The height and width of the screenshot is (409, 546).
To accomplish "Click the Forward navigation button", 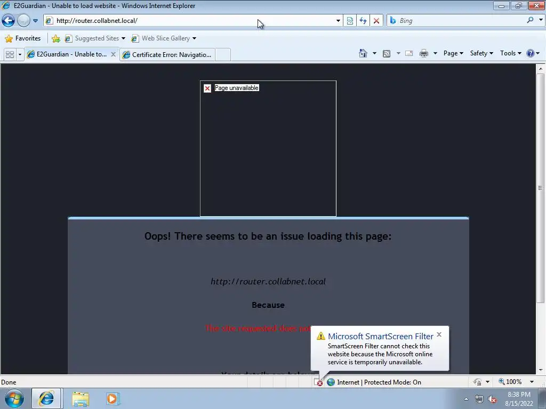I will tap(23, 21).
